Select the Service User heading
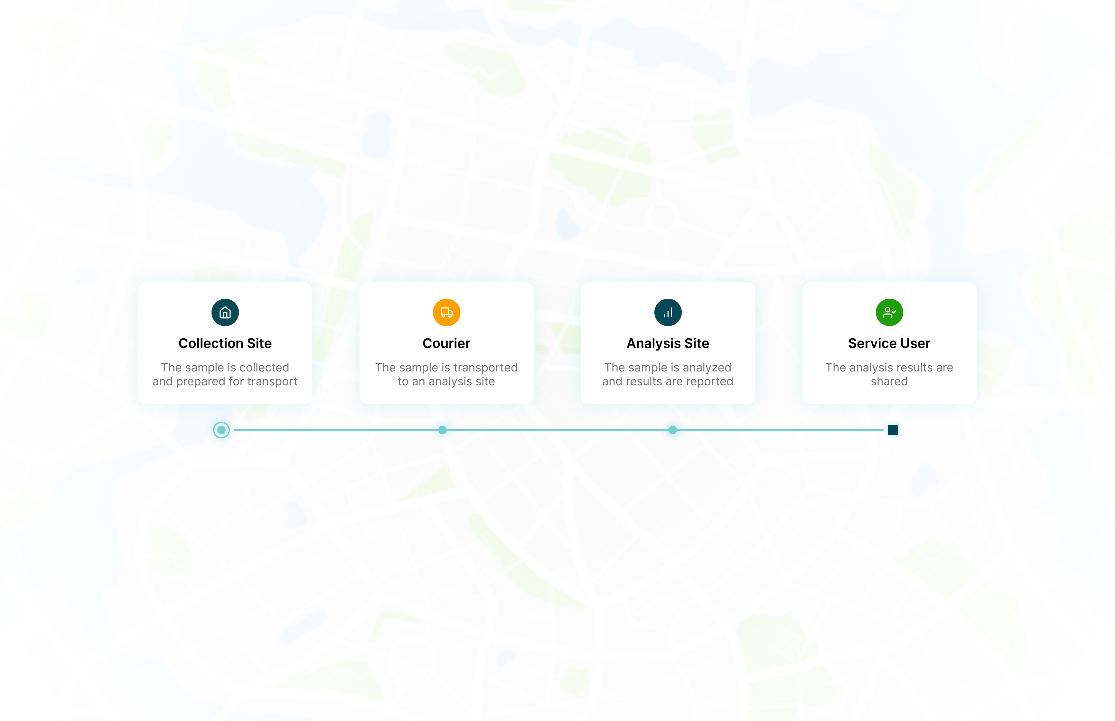The image size is (1115, 721). (889, 343)
